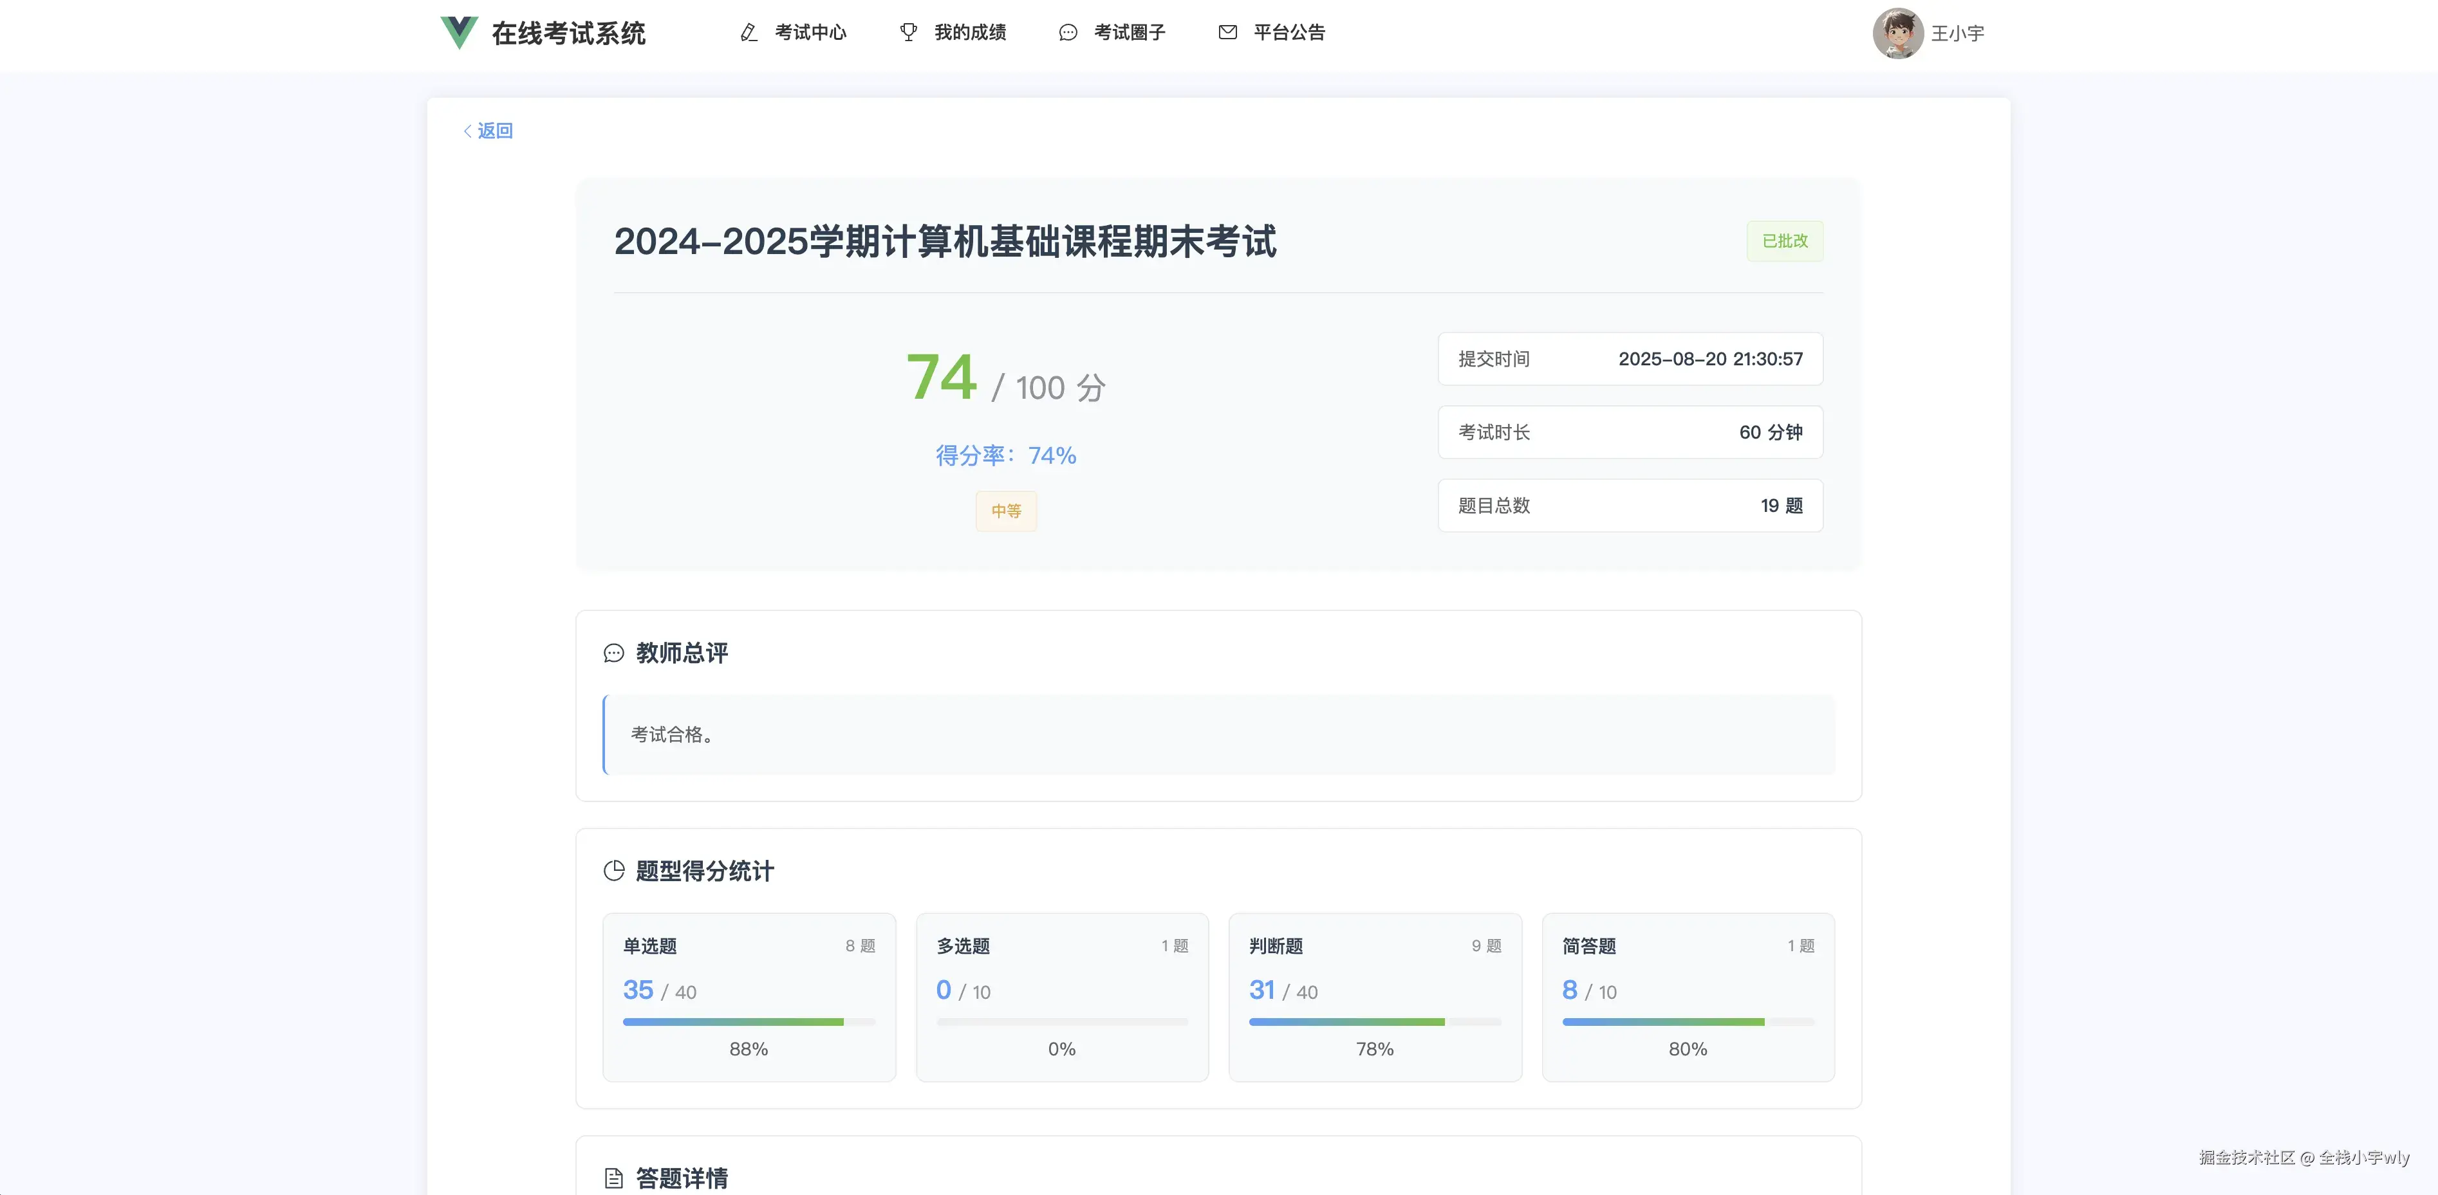
Task: Click the 王小宇 user avatar
Action: point(1897,33)
